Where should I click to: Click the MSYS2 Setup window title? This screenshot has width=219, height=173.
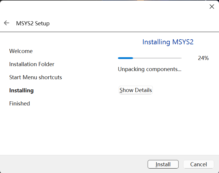pos(33,23)
